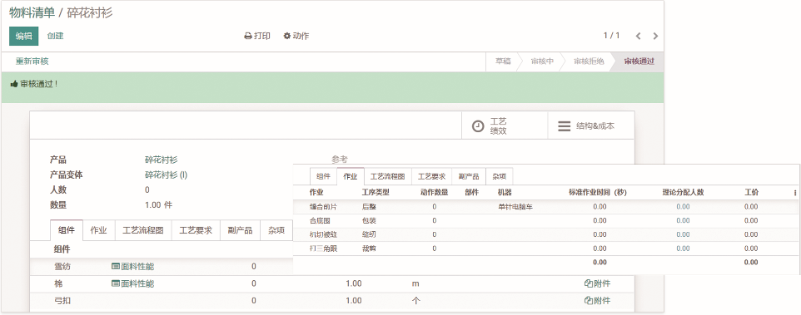Screen dimensions: 801x315
Task: Click the 重新审核 button
Action: coord(32,62)
